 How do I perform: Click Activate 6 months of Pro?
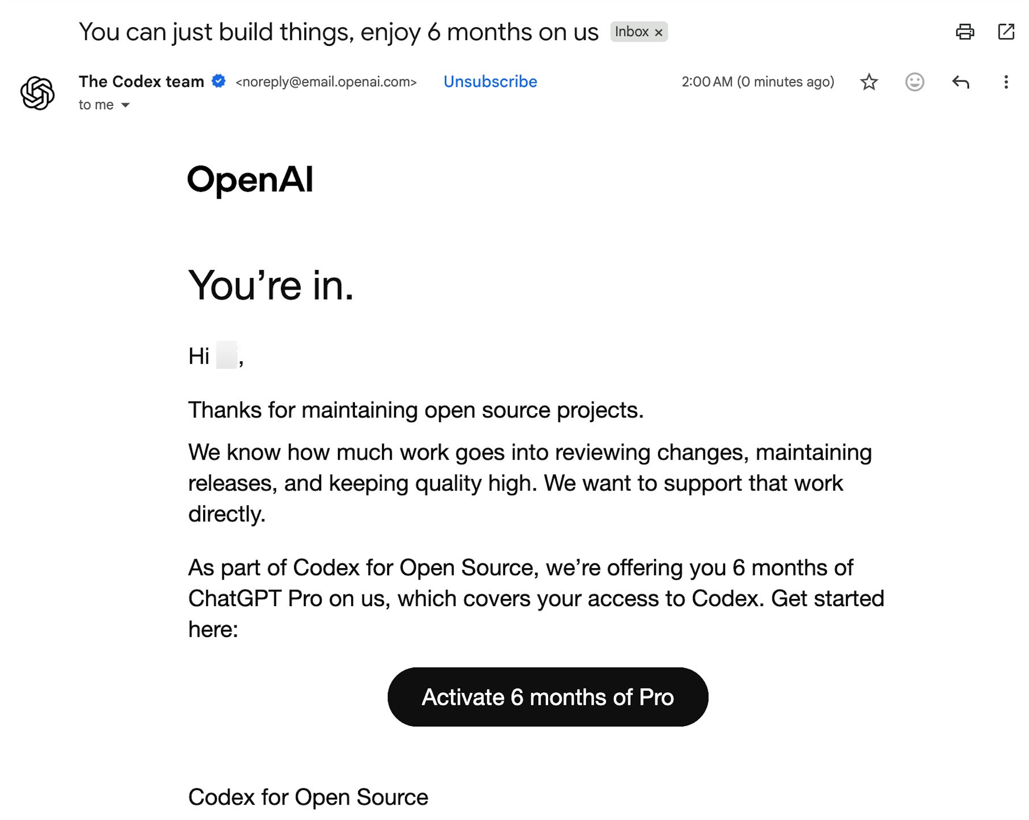pos(548,697)
